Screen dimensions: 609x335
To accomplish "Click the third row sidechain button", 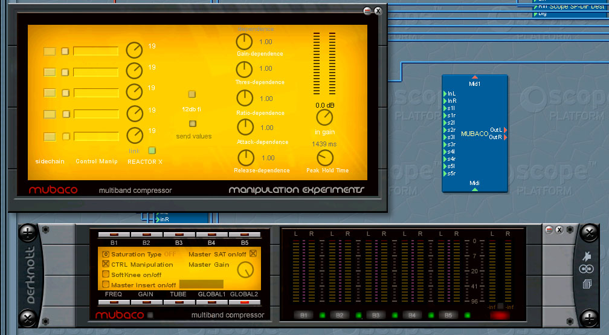I will coord(50,93).
